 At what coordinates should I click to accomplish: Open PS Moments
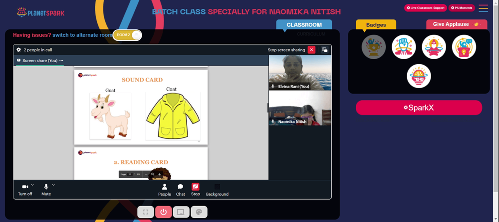click(462, 8)
